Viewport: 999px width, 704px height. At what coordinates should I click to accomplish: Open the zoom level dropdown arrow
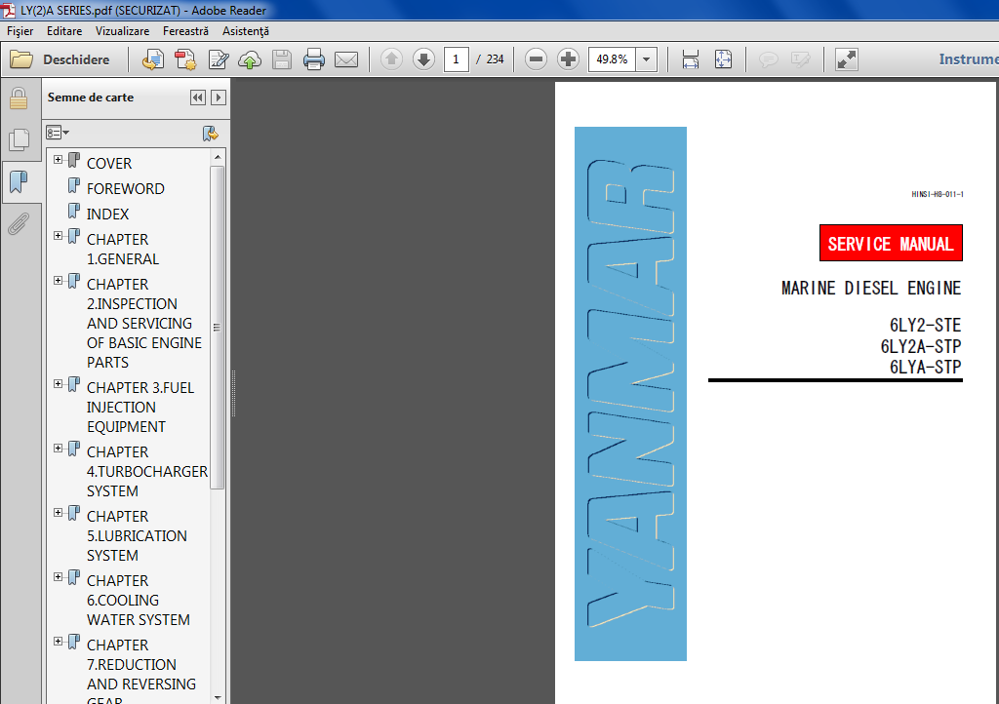coord(646,59)
